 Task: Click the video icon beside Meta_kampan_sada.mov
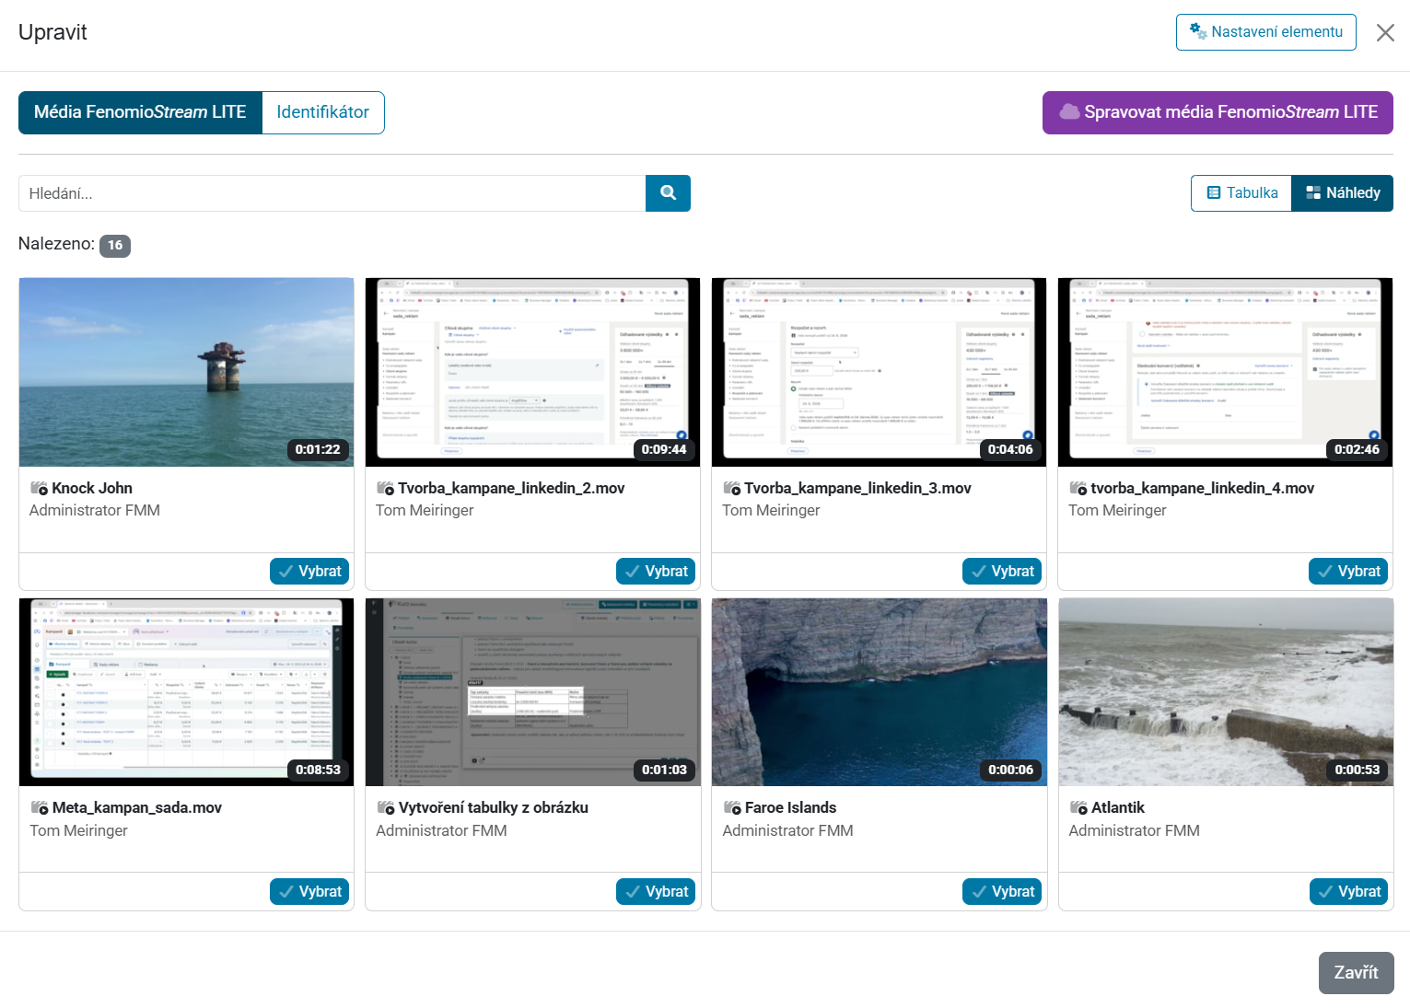point(39,807)
